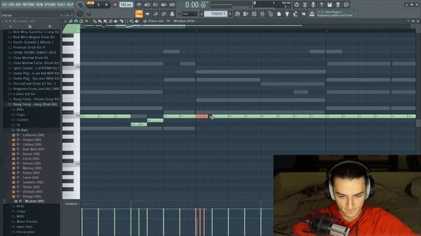Toggle the Record button
The width and height of the screenshot is (421, 236).
115,5
